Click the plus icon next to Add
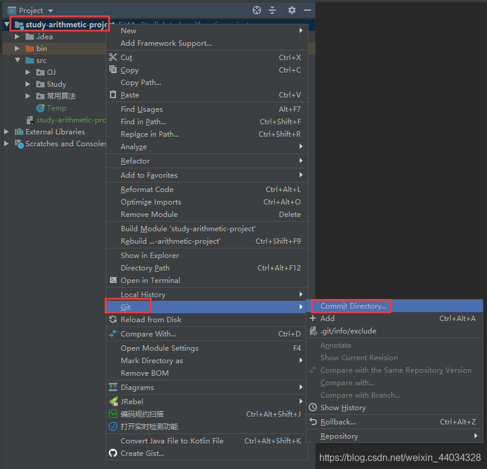This screenshot has height=469, width=487. click(313, 318)
